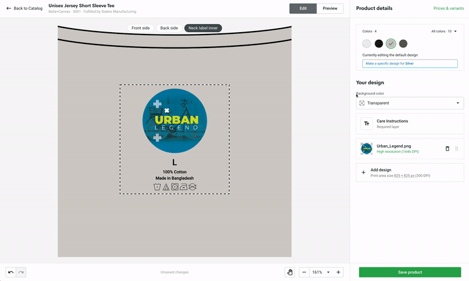Switch to the Front side tab

pyautogui.click(x=140, y=28)
